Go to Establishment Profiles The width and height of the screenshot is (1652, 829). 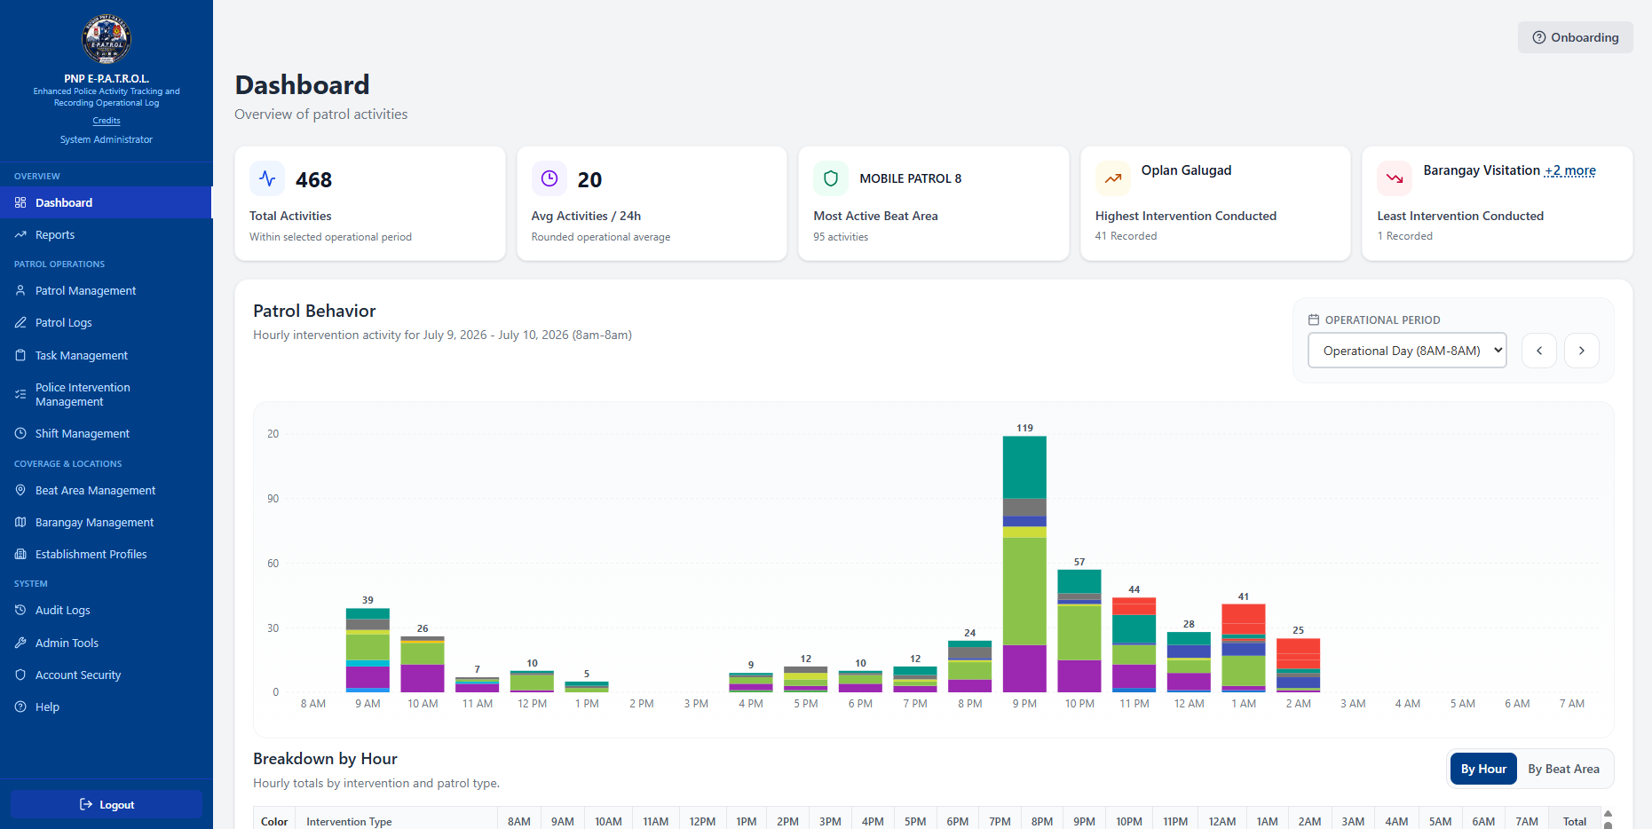tap(107, 554)
